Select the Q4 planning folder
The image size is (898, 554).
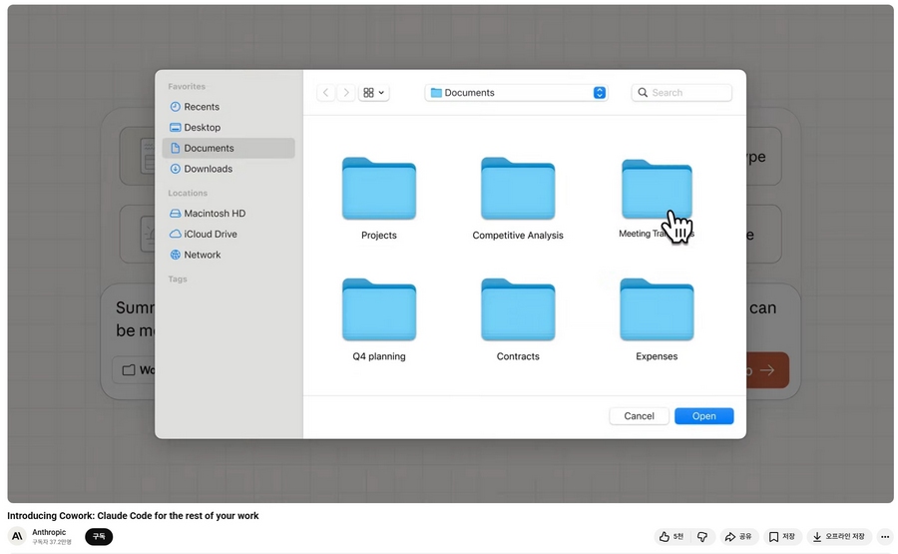coord(378,310)
